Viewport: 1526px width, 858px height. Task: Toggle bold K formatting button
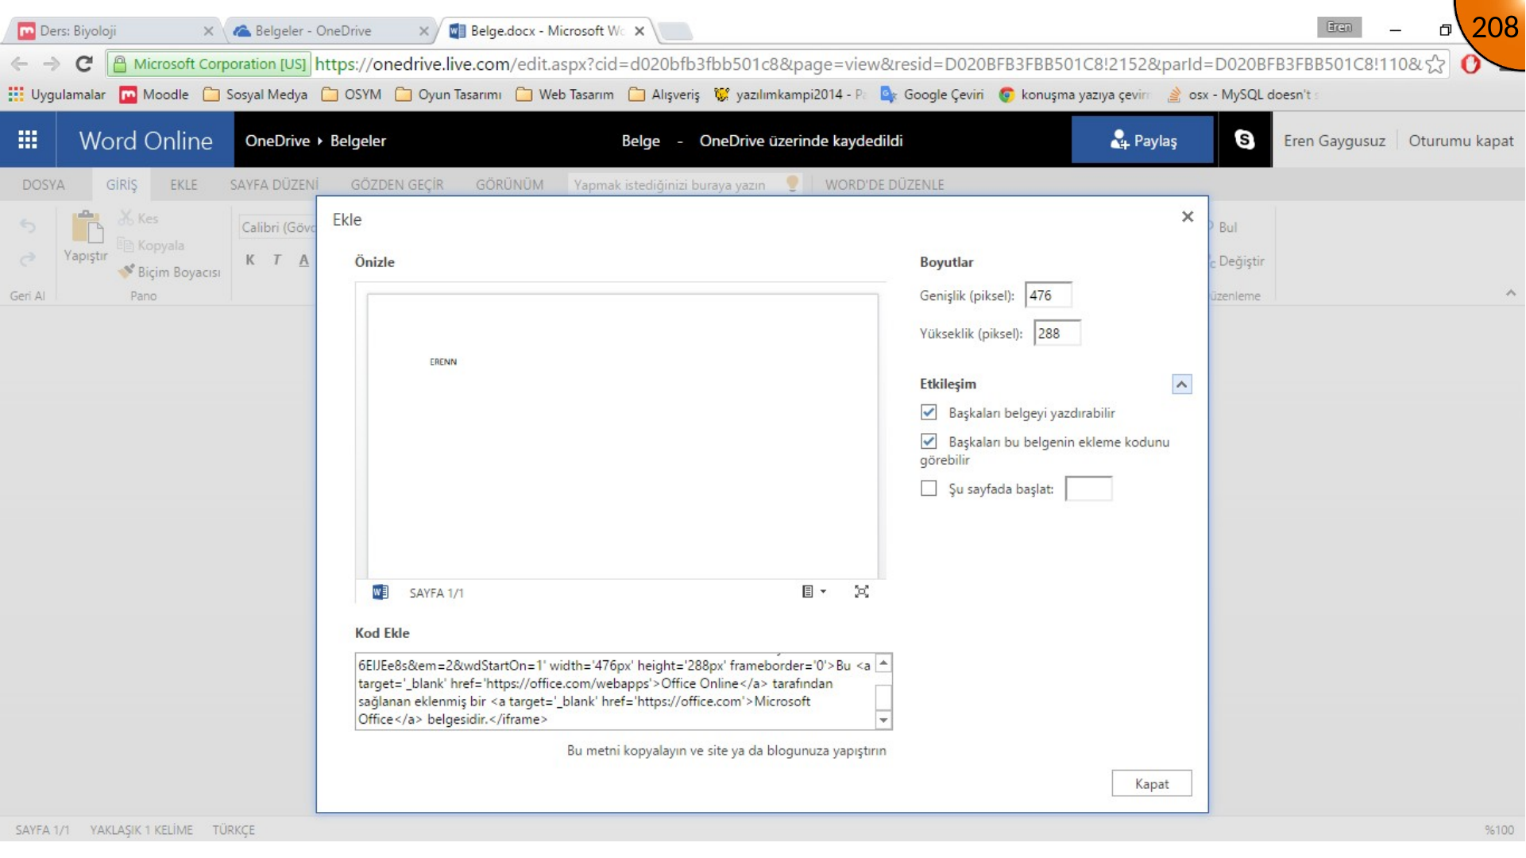pyautogui.click(x=250, y=260)
